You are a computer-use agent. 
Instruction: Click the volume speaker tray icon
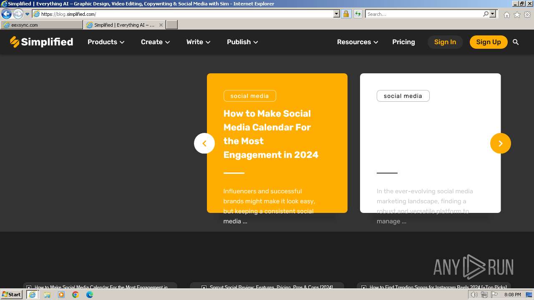(474, 295)
